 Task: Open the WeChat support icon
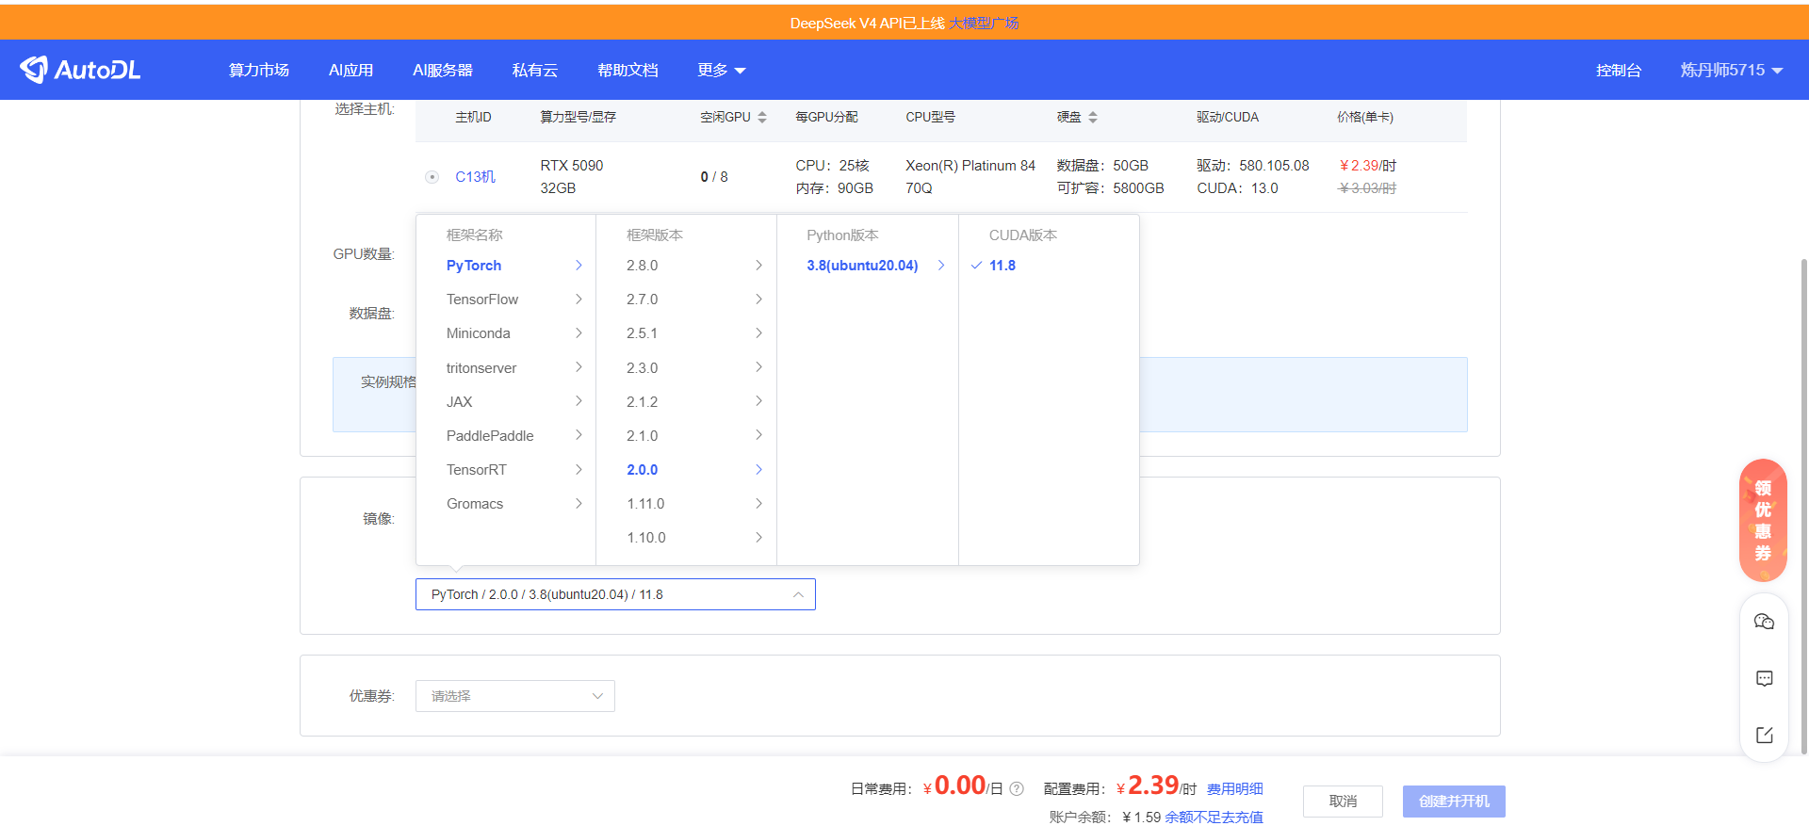click(x=1764, y=622)
